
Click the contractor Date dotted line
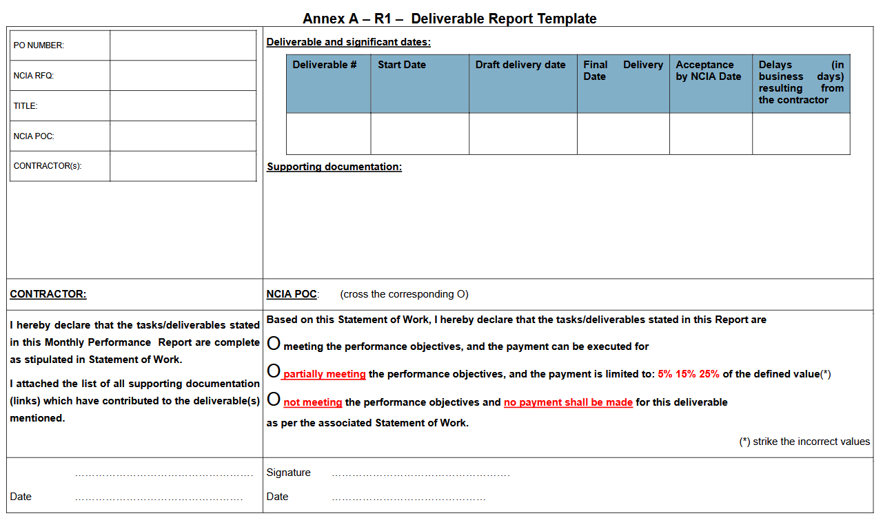(159, 497)
